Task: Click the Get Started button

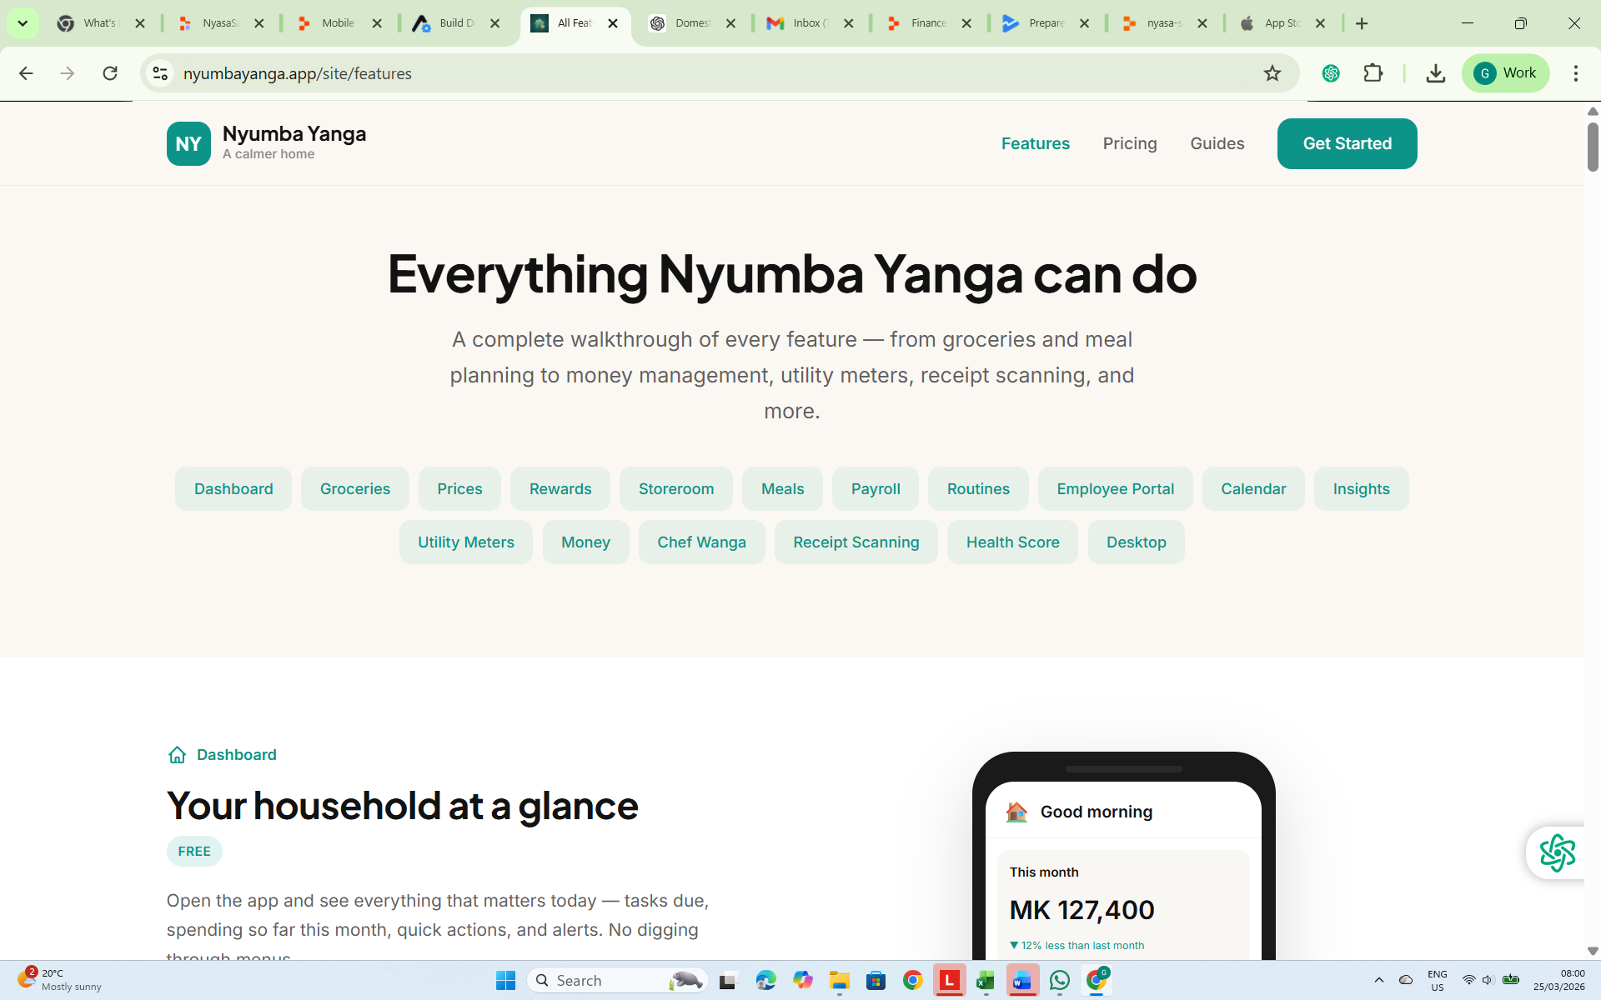Action: coord(1347,143)
